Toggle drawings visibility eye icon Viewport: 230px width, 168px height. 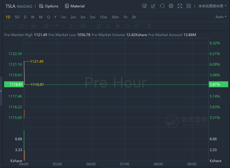[x=118, y=26]
